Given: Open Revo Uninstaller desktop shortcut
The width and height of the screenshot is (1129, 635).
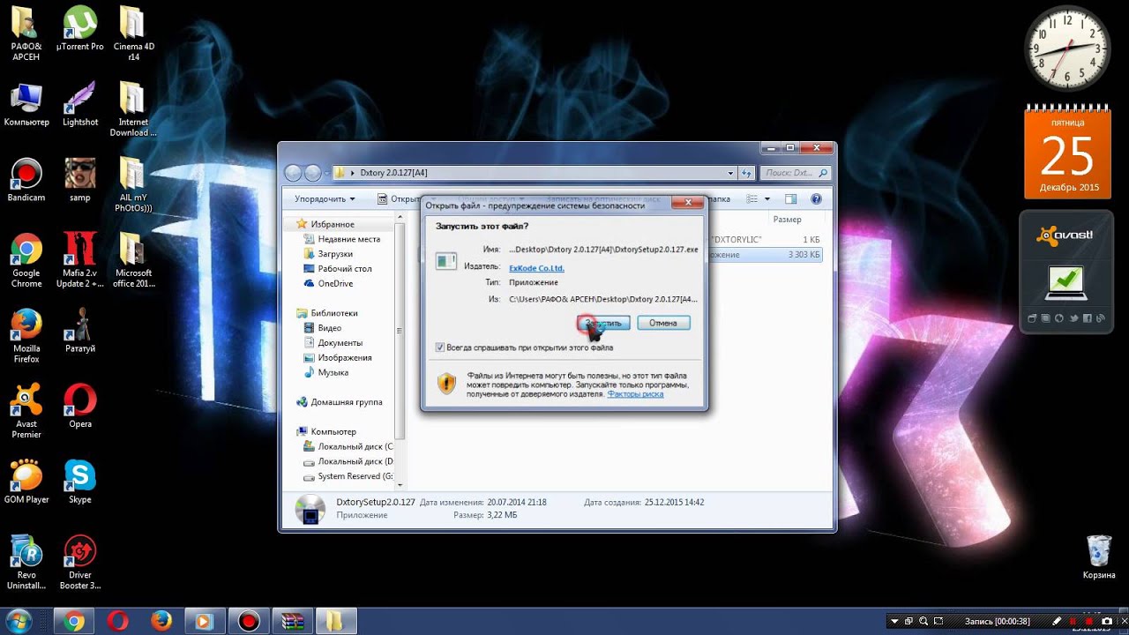Looking at the screenshot, I should pos(26,563).
